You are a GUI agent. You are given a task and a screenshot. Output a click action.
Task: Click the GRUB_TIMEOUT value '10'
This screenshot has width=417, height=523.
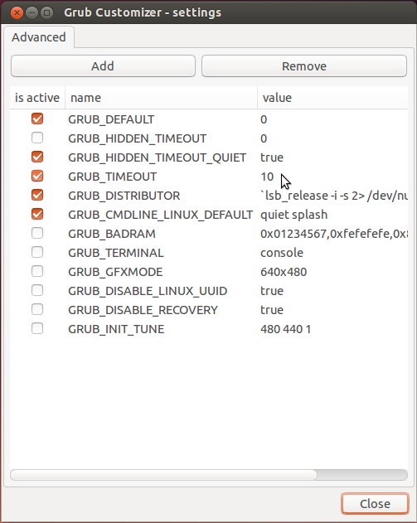tap(267, 177)
